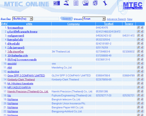Viewport: 146px width, 116px height.
Task: Sort by the Thai company name header
Action: click(29, 24)
